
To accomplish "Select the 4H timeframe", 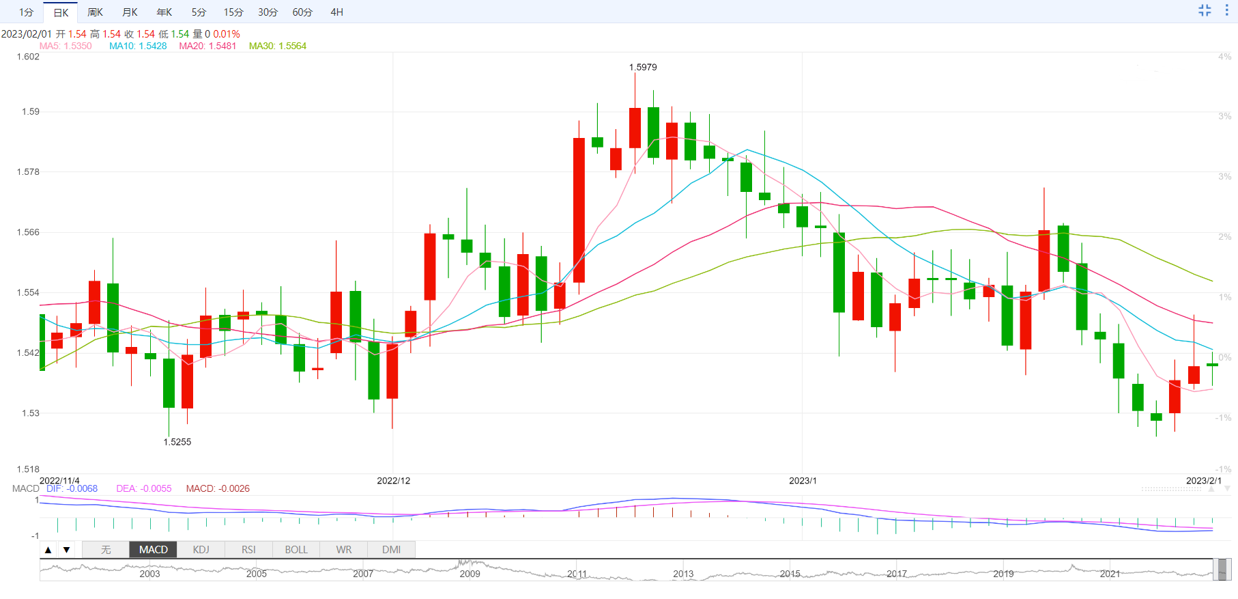I will (x=336, y=12).
